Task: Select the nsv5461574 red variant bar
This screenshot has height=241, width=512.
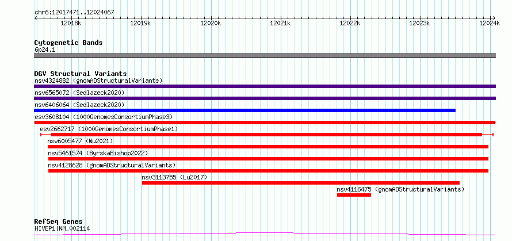Action: [268, 159]
